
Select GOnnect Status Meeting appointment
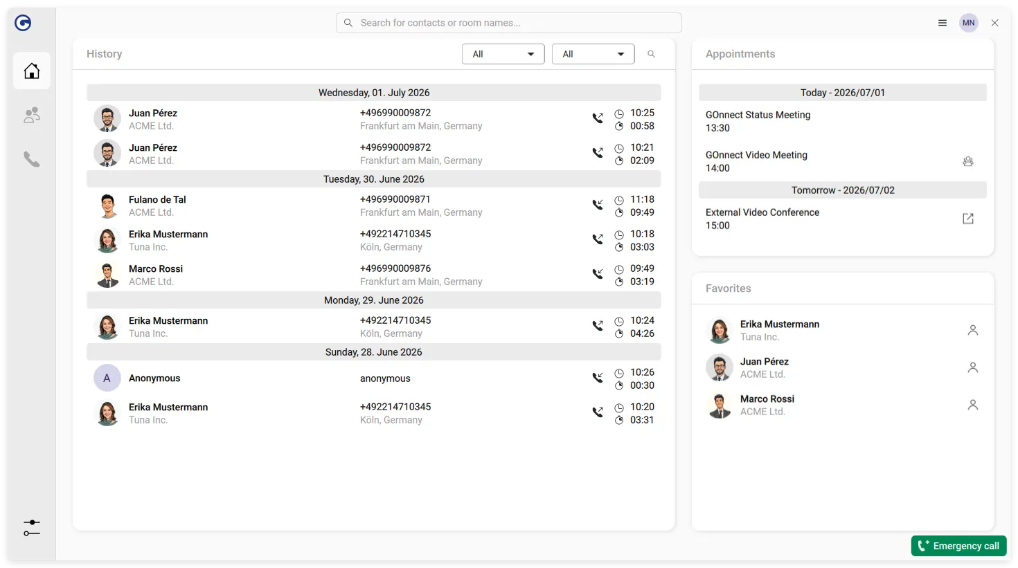click(x=843, y=121)
